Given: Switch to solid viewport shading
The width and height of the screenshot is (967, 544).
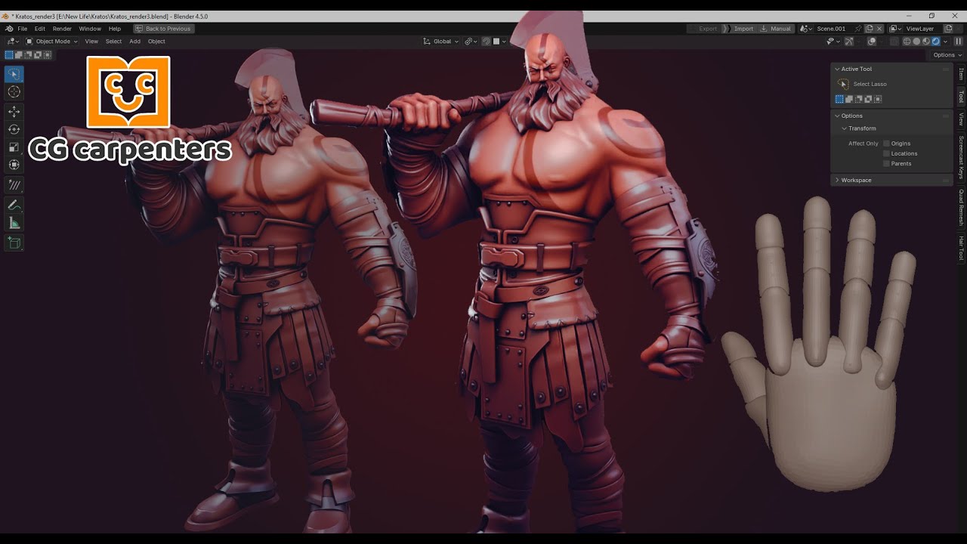Looking at the screenshot, I should (x=916, y=42).
